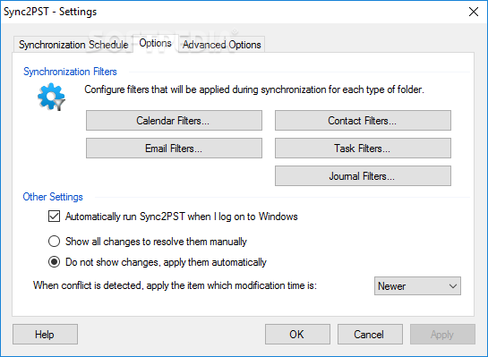Open Email Filters dialog
The height and width of the screenshot is (357, 488).
(x=174, y=149)
